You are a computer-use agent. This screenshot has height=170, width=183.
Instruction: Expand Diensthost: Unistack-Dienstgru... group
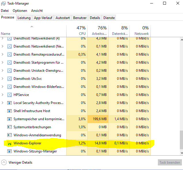tap(3, 71)
